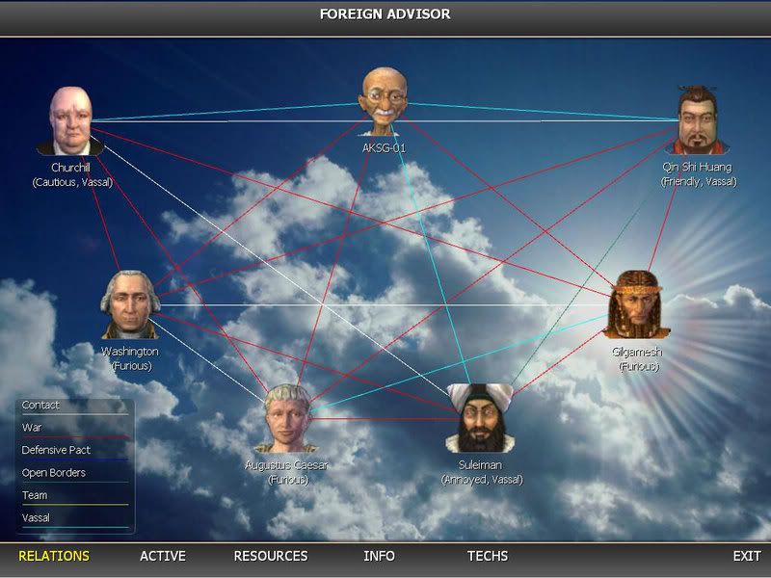This screenshot has width=771, height=578.
Task: Click the Vassal legend entry
Action: tap(36, 518)
